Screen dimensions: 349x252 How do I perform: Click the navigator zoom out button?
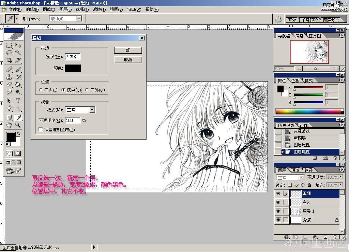coord(299,69)
